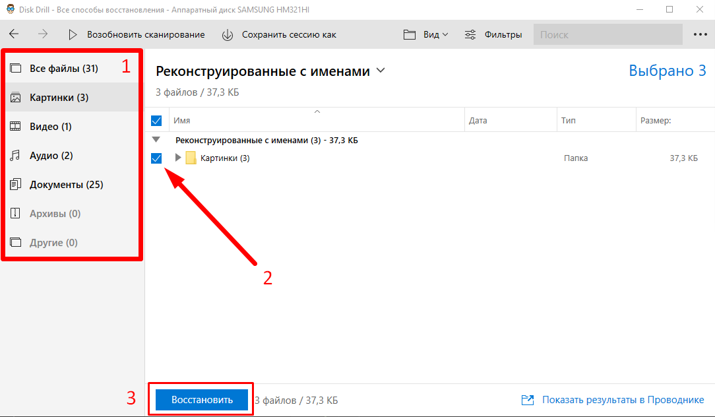Click Показать результаты в Проводнике link
Screen dimensions: 715x417
623,400
